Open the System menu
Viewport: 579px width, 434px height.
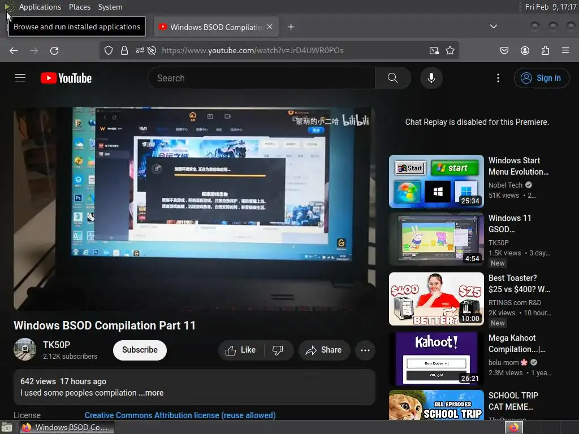pos(110,7)
